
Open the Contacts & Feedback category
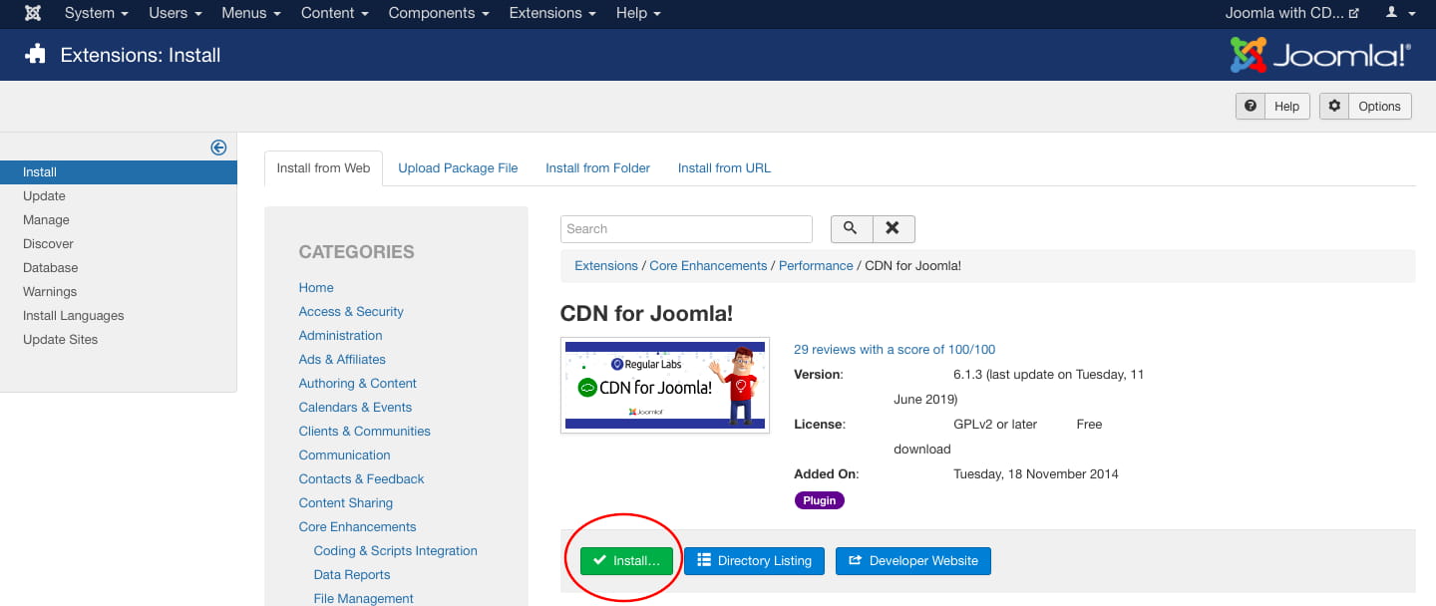pos(362,479)
